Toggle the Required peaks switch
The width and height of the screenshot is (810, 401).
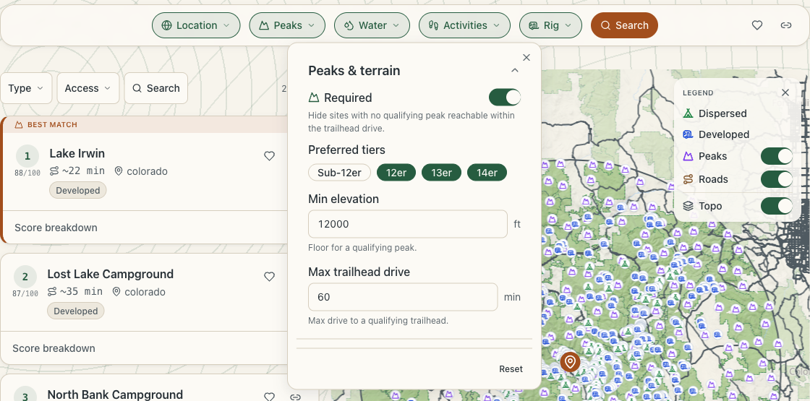505,97
